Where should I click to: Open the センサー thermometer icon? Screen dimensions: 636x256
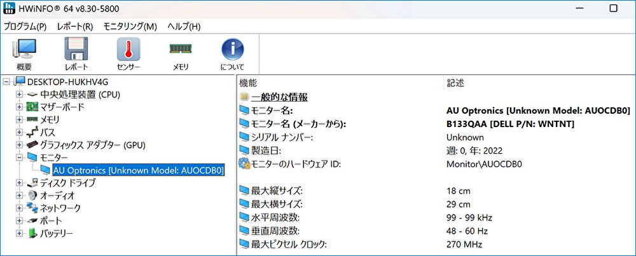pyautogui.click(x=128, y=53)
